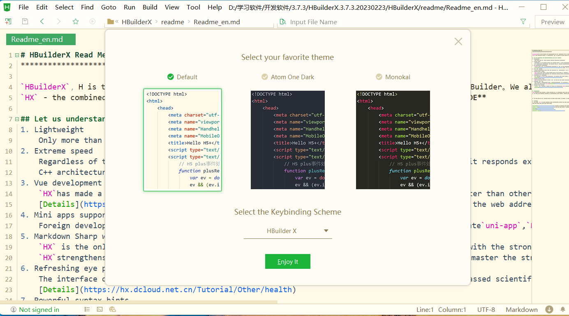This screenshot has width=569, height=316.
Task: Open the Goto menu
Action: 109,7
